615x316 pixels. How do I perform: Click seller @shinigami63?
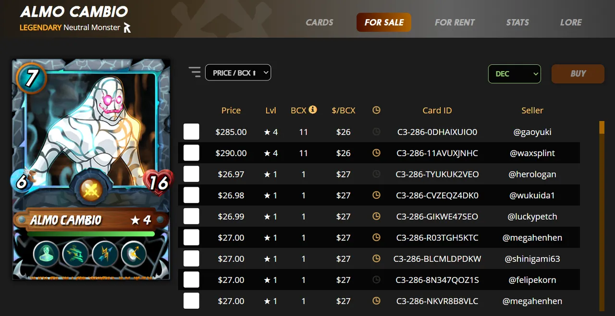[532, 258]
